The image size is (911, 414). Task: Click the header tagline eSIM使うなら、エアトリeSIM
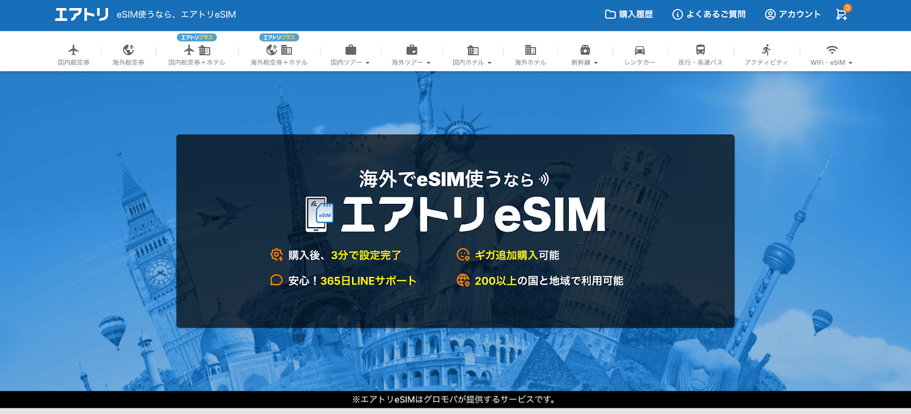pos(176,14)
